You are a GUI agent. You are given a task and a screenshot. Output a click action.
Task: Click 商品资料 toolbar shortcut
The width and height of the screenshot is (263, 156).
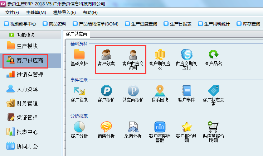(x=54, y=24)
